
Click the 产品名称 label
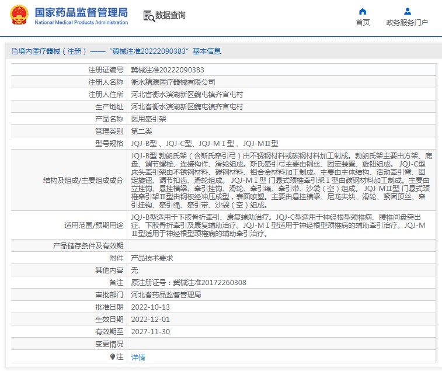click(x=109, y=119)
